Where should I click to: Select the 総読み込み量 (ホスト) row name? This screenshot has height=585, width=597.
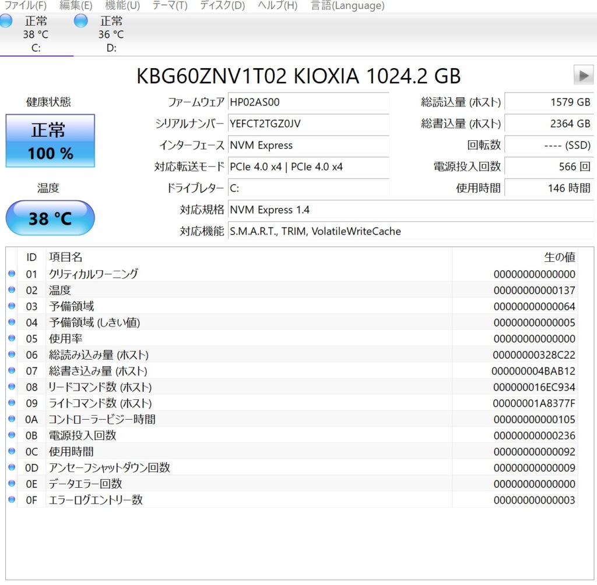(x=99, y=355)
